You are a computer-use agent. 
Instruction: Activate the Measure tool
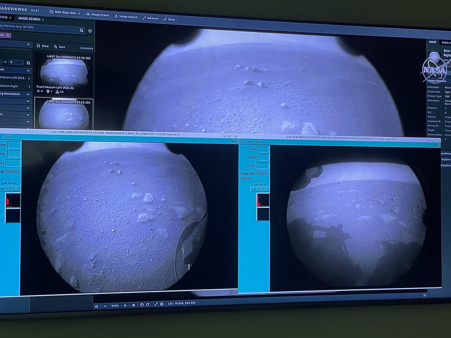pyautogui.click(x=151, y=18)
